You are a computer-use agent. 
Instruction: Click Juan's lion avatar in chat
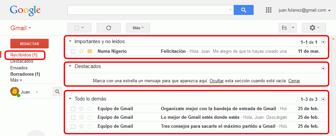click(15, 92)
